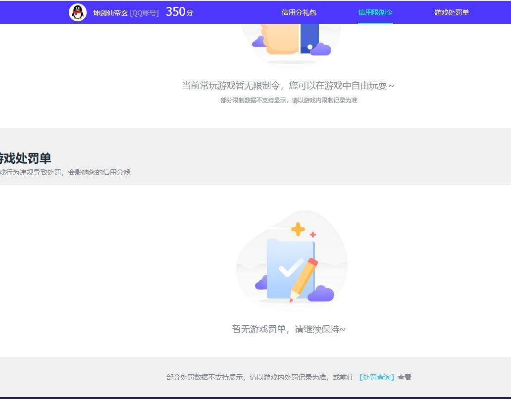The width and height of the screenshot is (511, 399).
Task: Go to the 游戏处罚单 tab
Action: click(452, 12)
